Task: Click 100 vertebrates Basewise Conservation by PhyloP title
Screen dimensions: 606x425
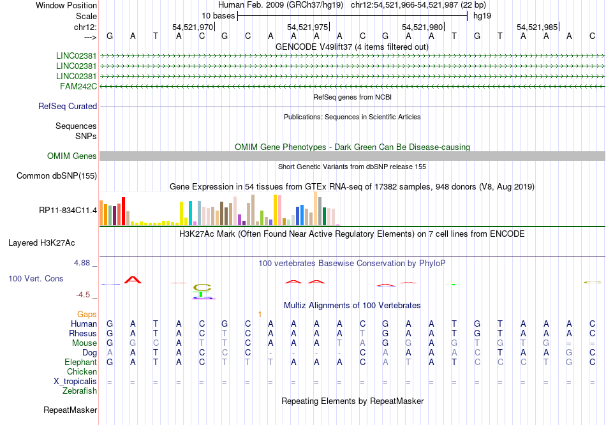Action: 352,264
